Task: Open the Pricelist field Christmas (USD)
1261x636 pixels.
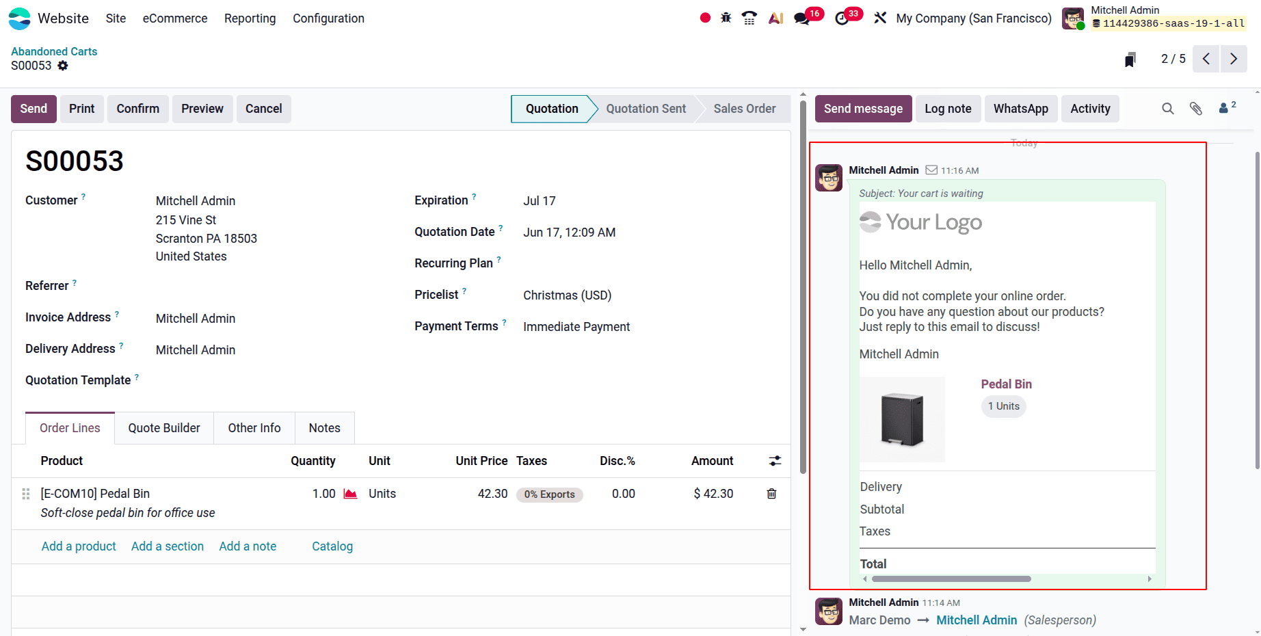Action: pos(567,295)
